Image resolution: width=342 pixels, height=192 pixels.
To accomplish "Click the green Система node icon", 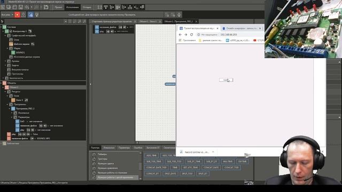I will pyautogui.click(x=4, y=27).
